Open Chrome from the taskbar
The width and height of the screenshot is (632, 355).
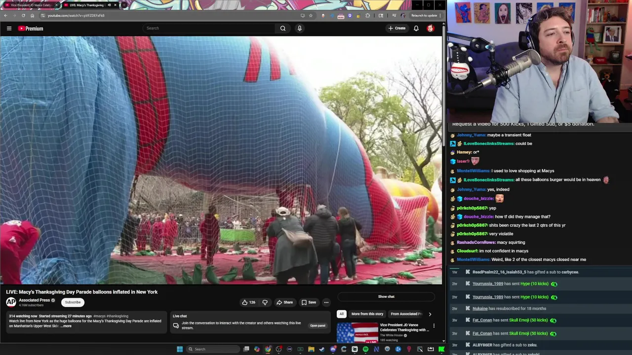click(268, 349)
